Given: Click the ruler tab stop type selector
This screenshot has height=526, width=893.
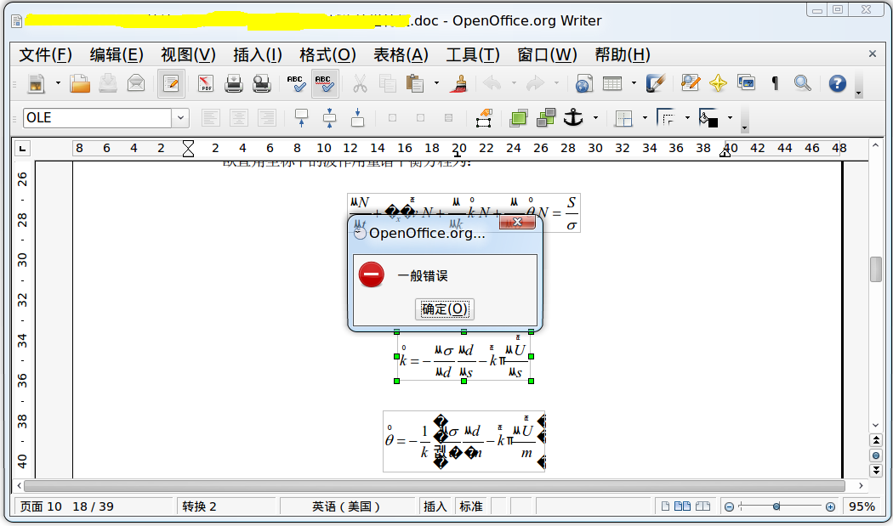Looking at the screenshot, I should 22,149.
